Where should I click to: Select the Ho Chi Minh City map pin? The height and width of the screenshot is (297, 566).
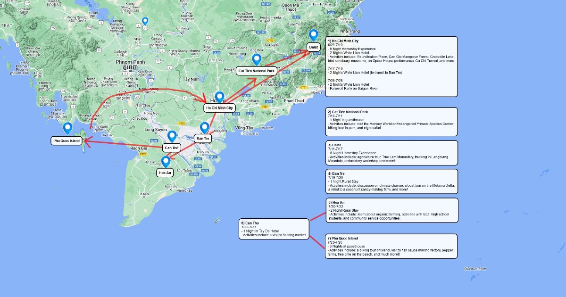point(219,97)
